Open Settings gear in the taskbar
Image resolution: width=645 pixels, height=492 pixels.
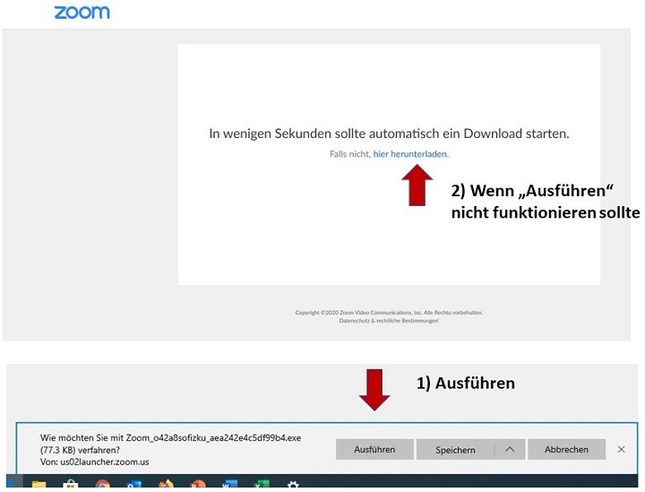click(293, 485)
